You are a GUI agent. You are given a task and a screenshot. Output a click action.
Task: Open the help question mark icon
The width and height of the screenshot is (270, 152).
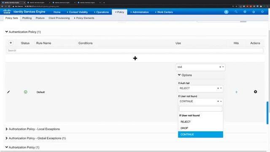pyautogui.click(x=245, y=12)
